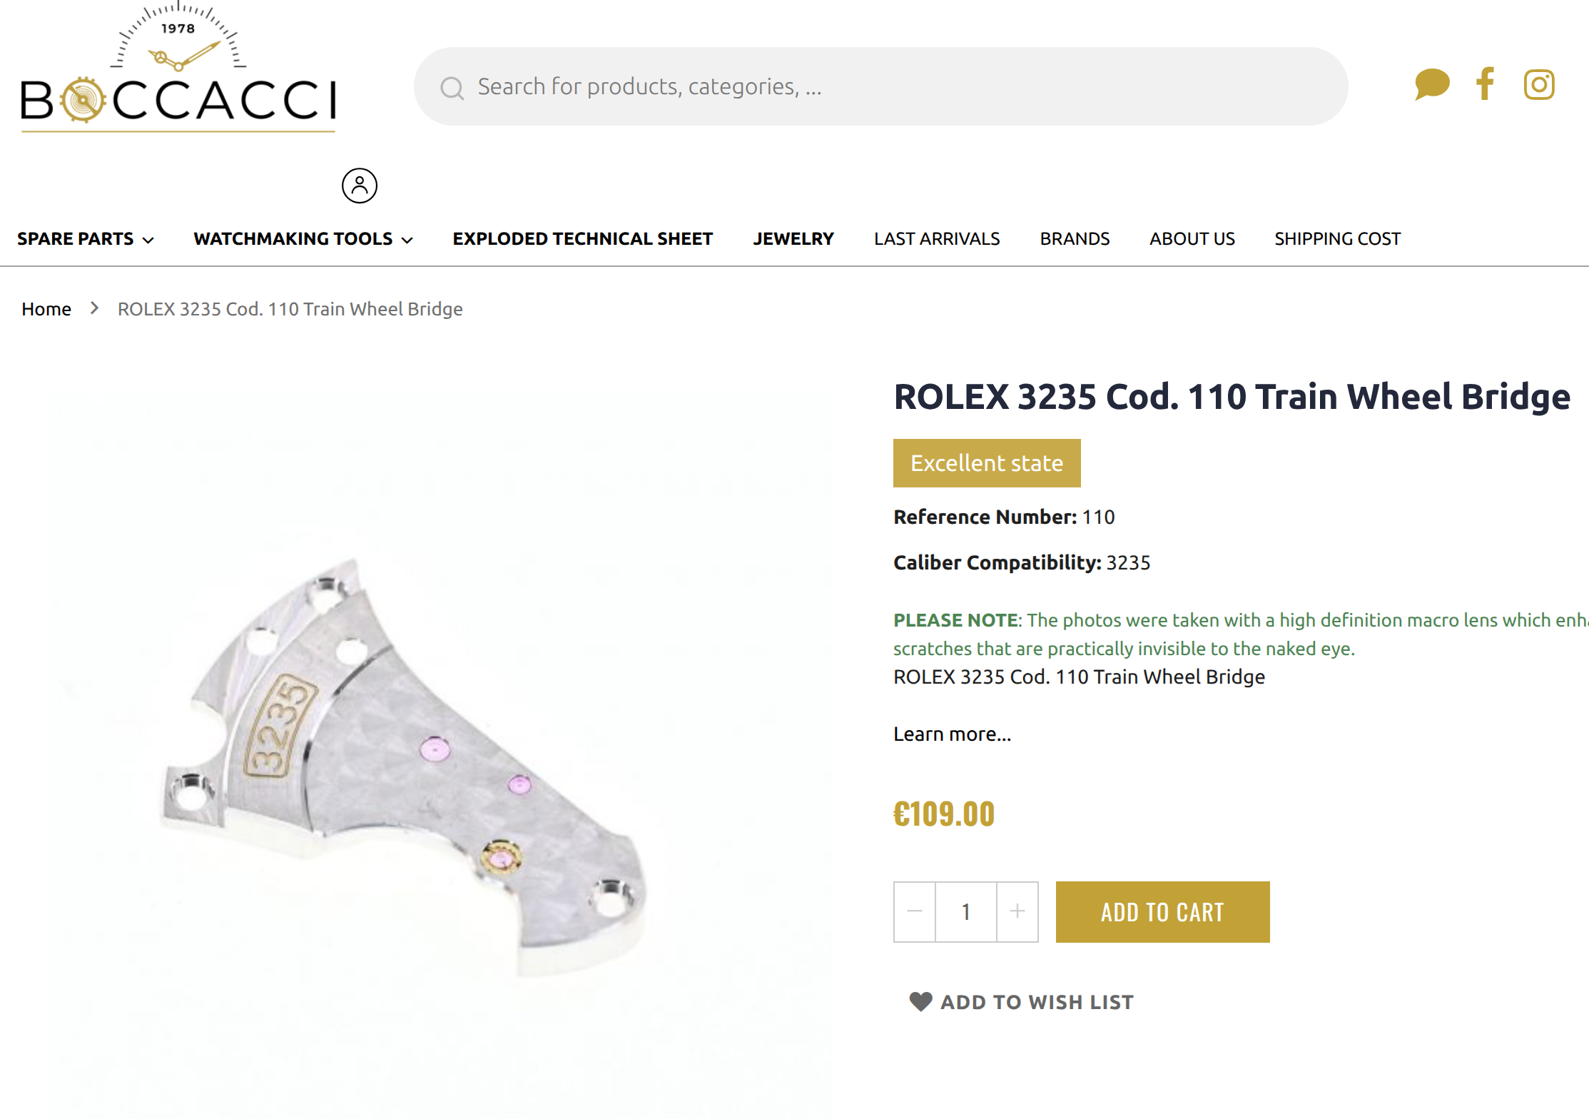Click the heart wish list icon
Screen dimensions: 1589x1119
pos(920,1001)
